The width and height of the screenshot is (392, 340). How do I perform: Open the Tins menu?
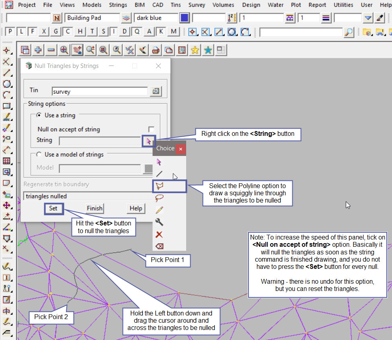point(175,5)
